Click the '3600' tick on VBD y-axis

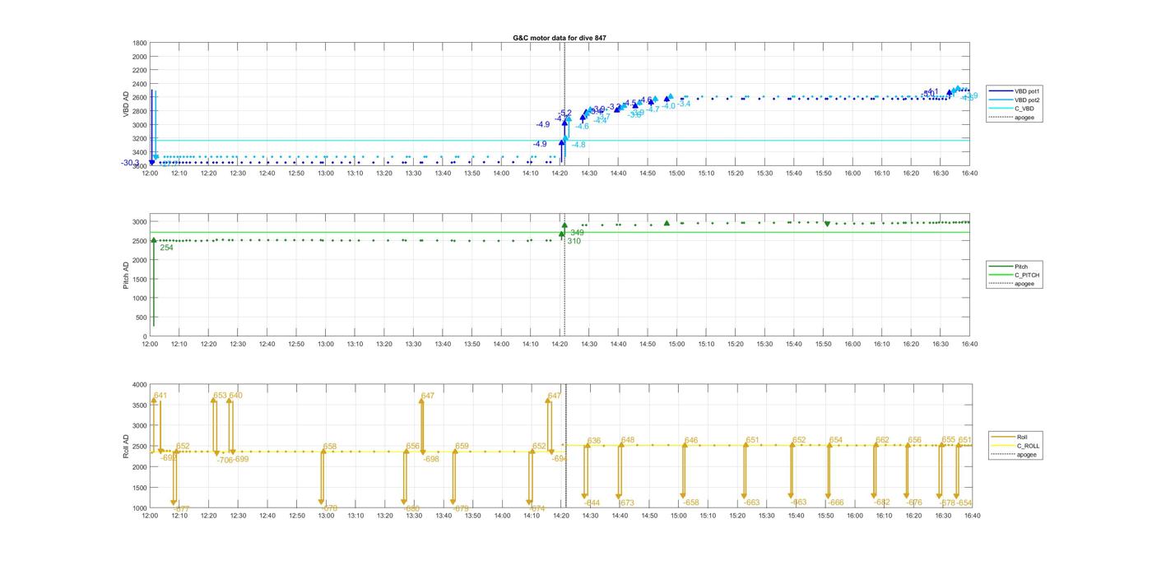(140, 166)
